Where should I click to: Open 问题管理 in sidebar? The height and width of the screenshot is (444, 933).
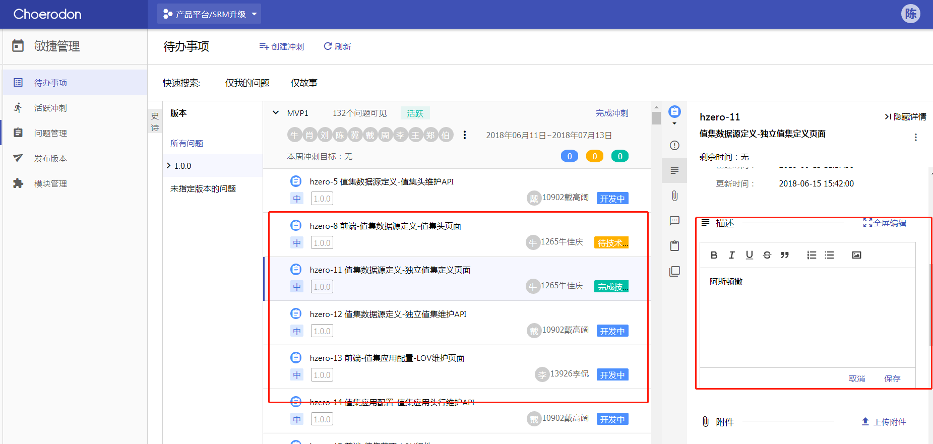coord(75,133)
